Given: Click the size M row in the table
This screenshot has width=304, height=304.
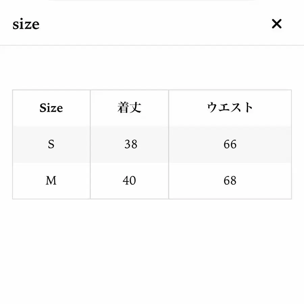Looking at the screenshot, I should [152, 180].
